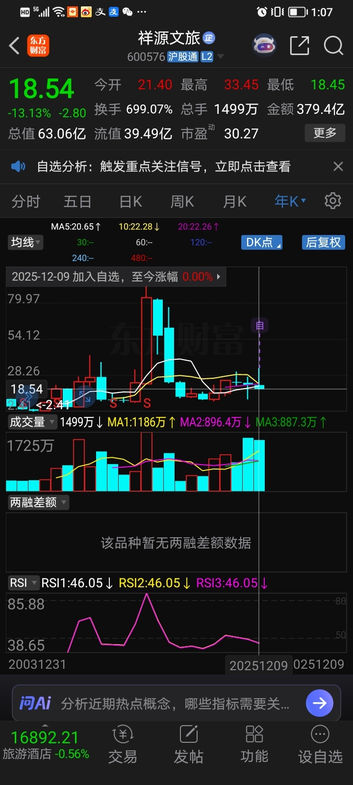353x785 pixels.
Task: Tap the battery icon in status bar
Action: 298,12
